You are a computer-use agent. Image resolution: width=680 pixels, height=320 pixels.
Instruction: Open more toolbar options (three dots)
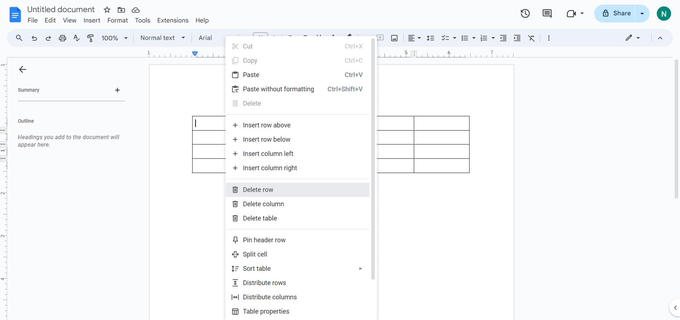click(x=549, y=38)
